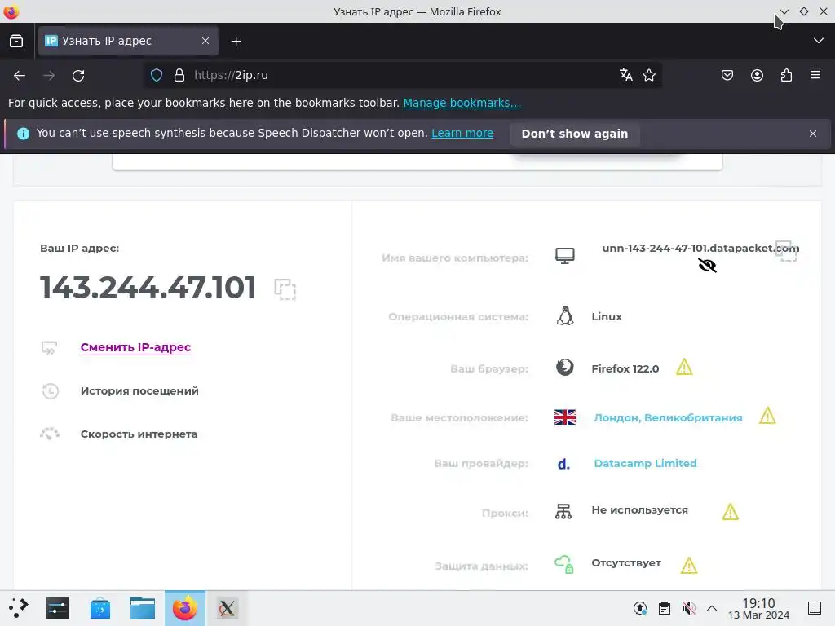Open the Extensions puzzle icon

click(x=786, y=75)
